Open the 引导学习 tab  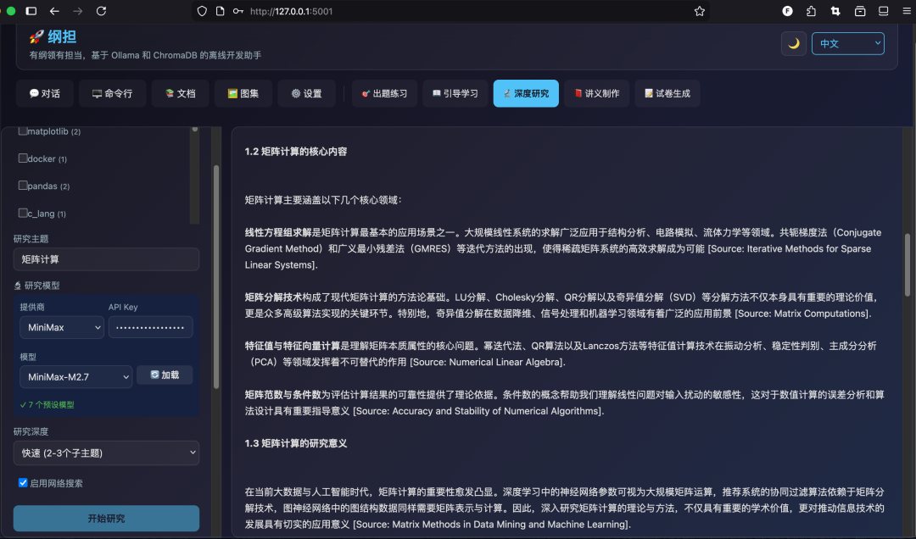(x=455, y=93)
